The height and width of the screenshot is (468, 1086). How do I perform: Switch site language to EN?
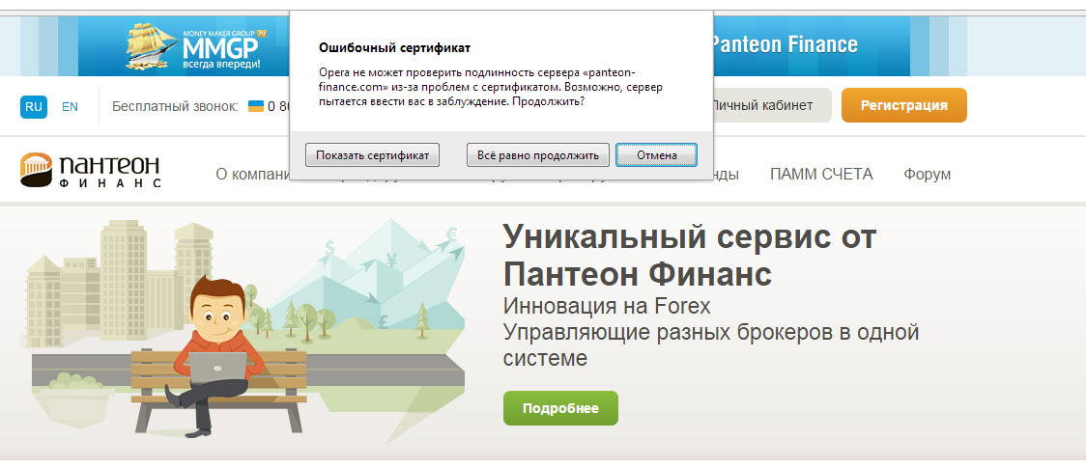pyautogui.click(x=70, y=106)
